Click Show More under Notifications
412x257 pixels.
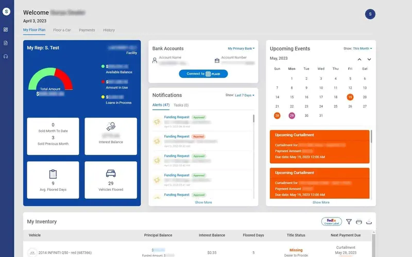203,203
